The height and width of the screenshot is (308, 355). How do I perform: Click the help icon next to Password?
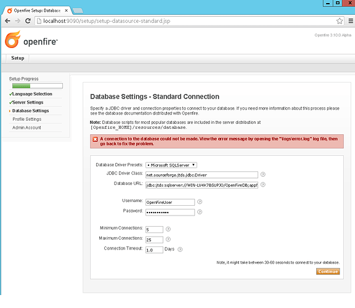[200, 212]
